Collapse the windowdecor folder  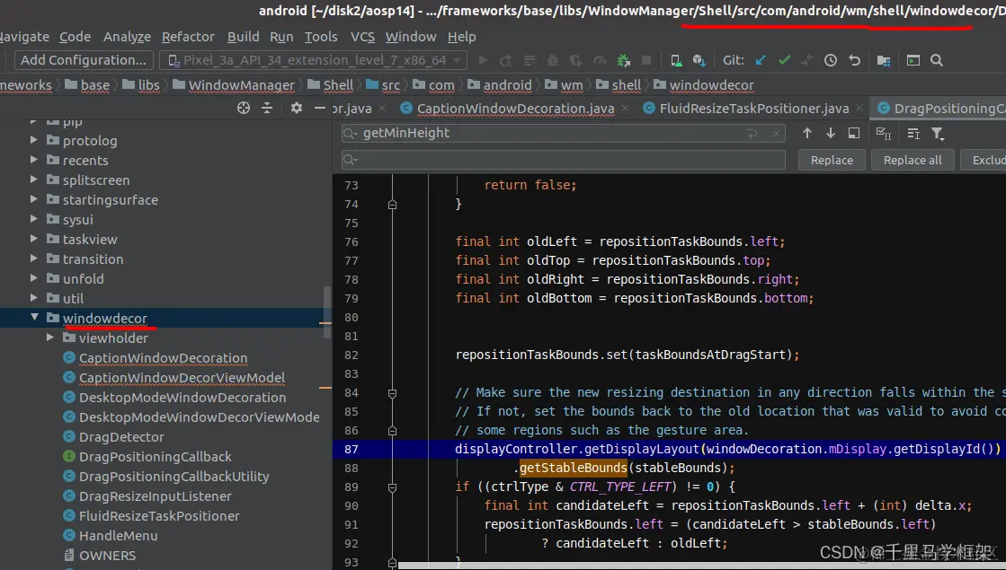[x=34, y=318]
